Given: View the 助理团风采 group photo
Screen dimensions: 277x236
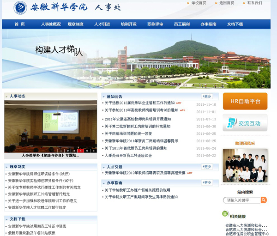Looking at the screenshot, I should (x=245, y=165).
